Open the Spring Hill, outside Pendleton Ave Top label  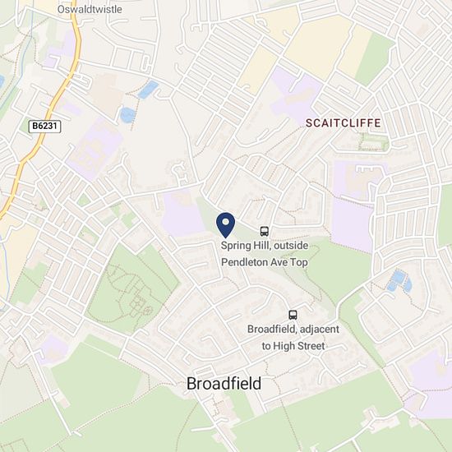coord(265,254)
